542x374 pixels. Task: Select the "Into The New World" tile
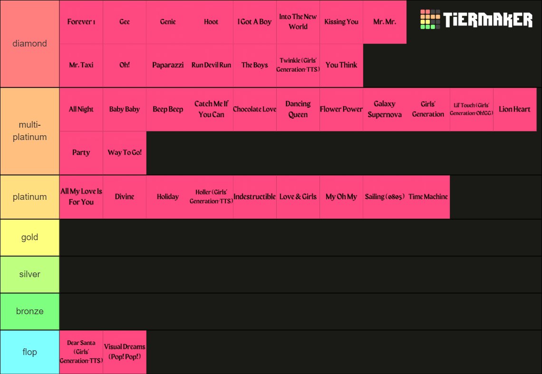click(298, 21)
